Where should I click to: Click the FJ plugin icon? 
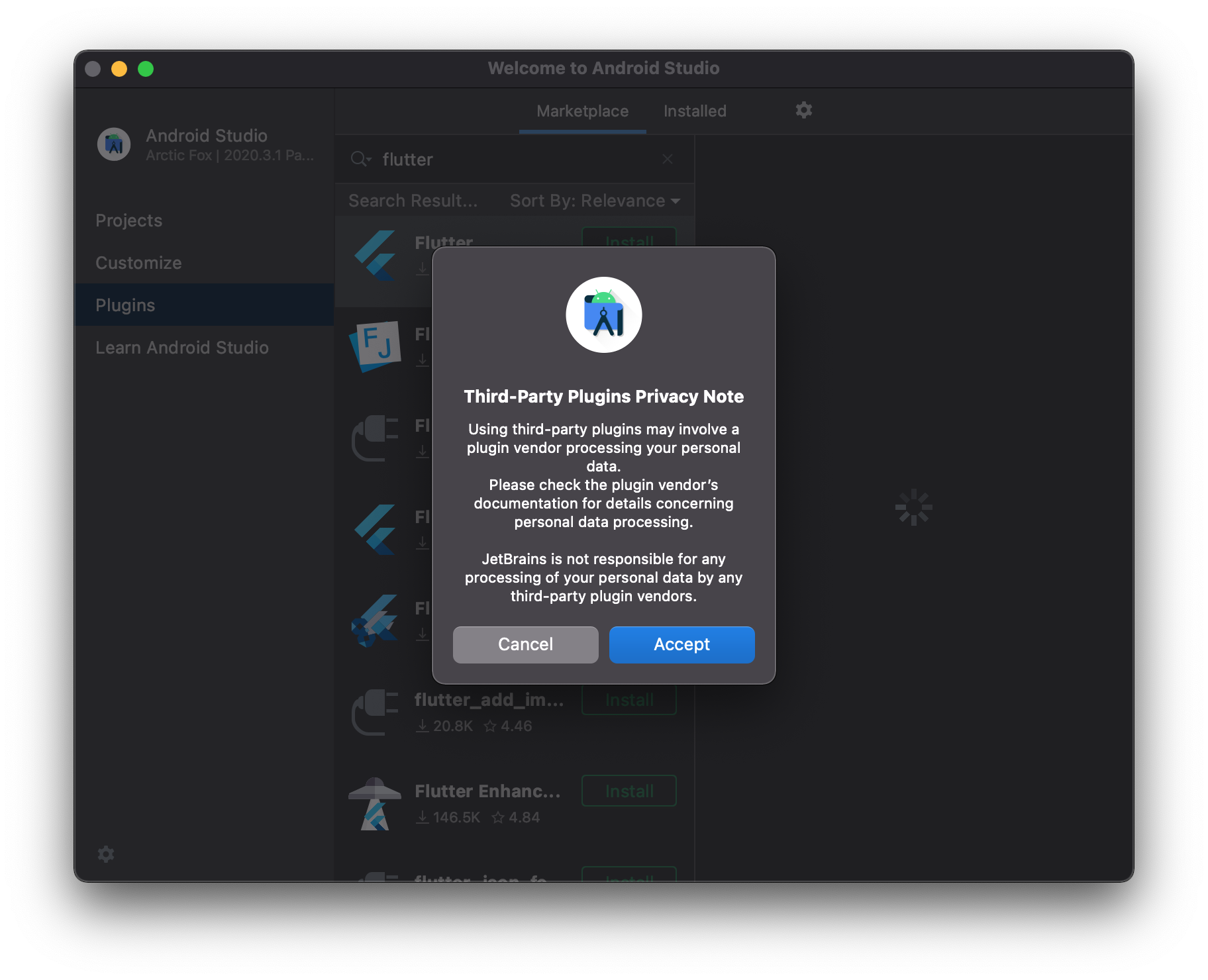coord(375,346)
